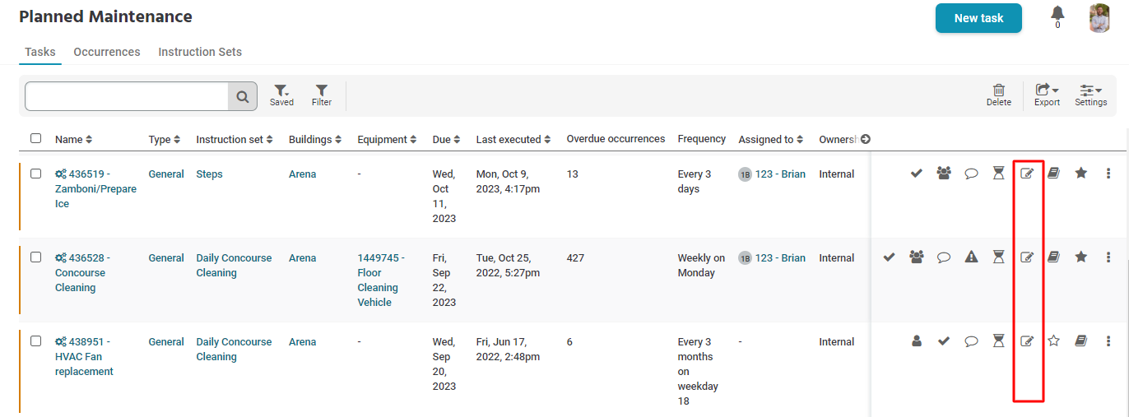Viewport: 1129px width, 417px height.
Task: Switch to the Occurrences tab
Action: pyautogui.click(x=107, y=52)
